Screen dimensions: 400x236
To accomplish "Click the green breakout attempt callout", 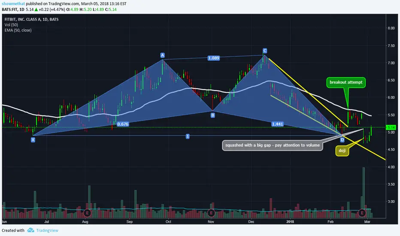I will coord(346,82).
